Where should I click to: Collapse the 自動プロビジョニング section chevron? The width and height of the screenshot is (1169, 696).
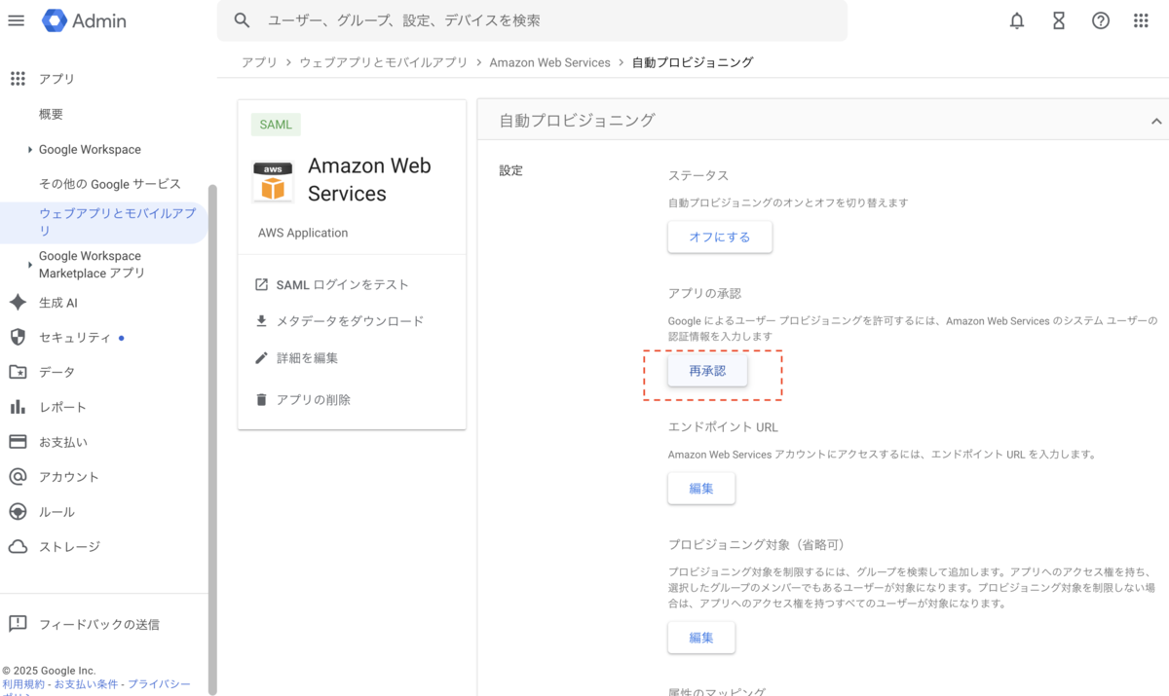(x=1156, y=121)
